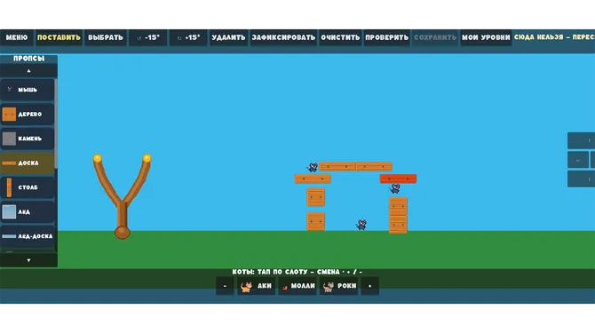
Task: Select the mouse on the top-left plank
Action: [x=313, y=167]
